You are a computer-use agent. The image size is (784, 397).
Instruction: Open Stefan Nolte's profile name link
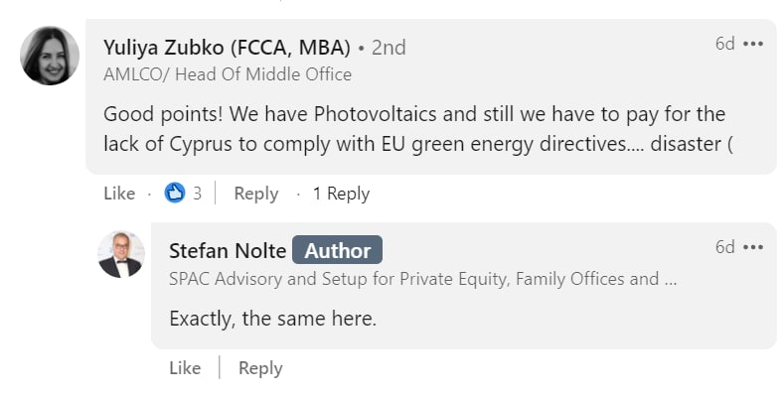pyautogui.click(x=228, y=250)
